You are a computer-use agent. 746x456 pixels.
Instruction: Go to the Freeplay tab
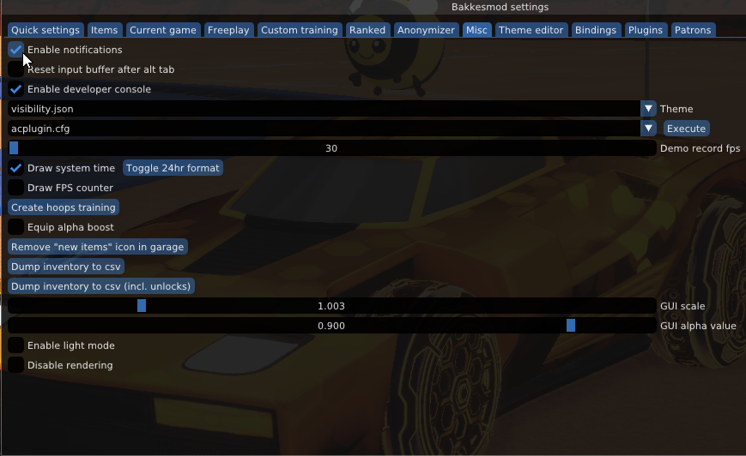[x=228, y=30]
